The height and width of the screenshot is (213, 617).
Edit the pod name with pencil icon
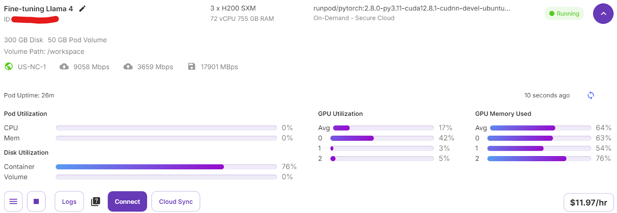point(82,9)
